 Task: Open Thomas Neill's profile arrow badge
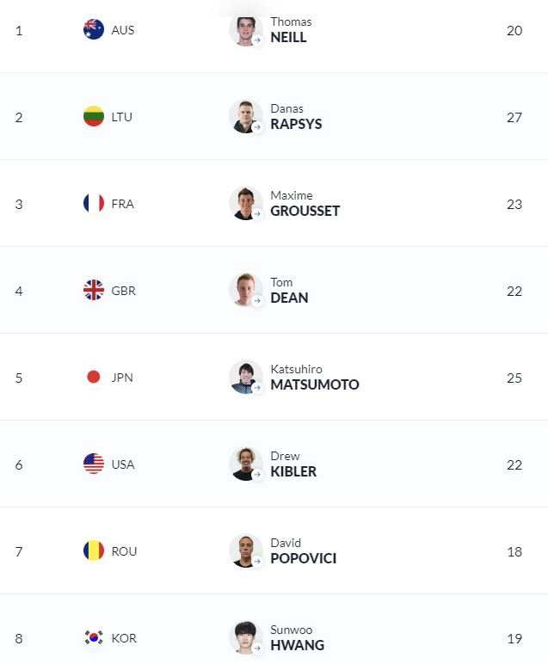[257, 40]
